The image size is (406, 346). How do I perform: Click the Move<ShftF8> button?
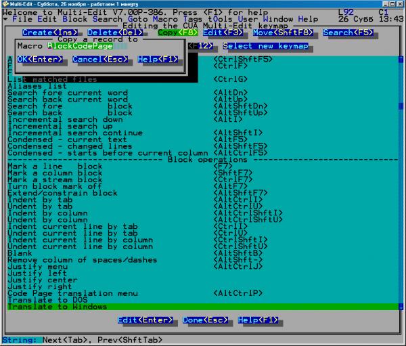pos(284,32)
